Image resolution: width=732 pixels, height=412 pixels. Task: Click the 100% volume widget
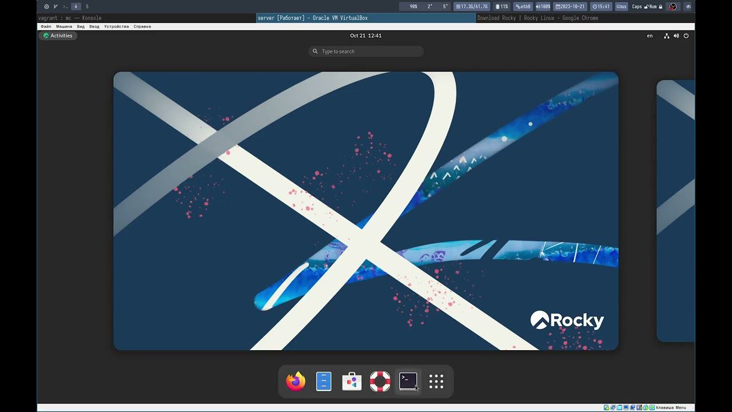[x=543, y=6]
